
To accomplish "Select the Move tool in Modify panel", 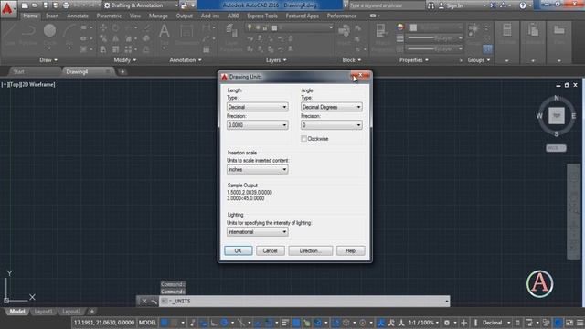I will point(103,27).
